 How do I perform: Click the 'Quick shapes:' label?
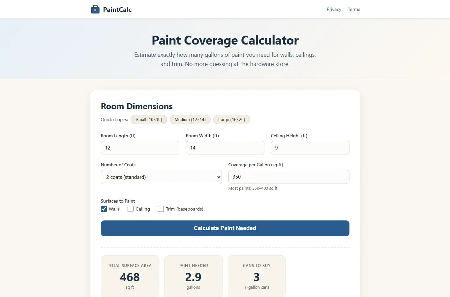click(114, 119)
